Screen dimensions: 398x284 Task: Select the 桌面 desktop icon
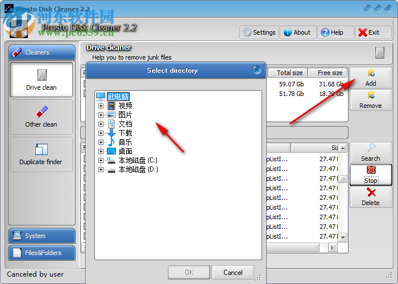click(111, 152)
